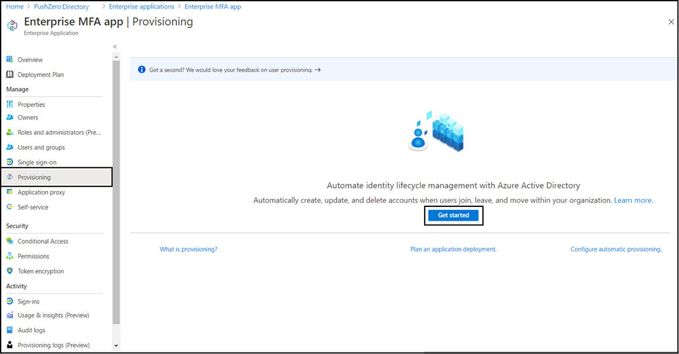
Task: Click the Sign-ins activity icon
Action: (9, 301)
